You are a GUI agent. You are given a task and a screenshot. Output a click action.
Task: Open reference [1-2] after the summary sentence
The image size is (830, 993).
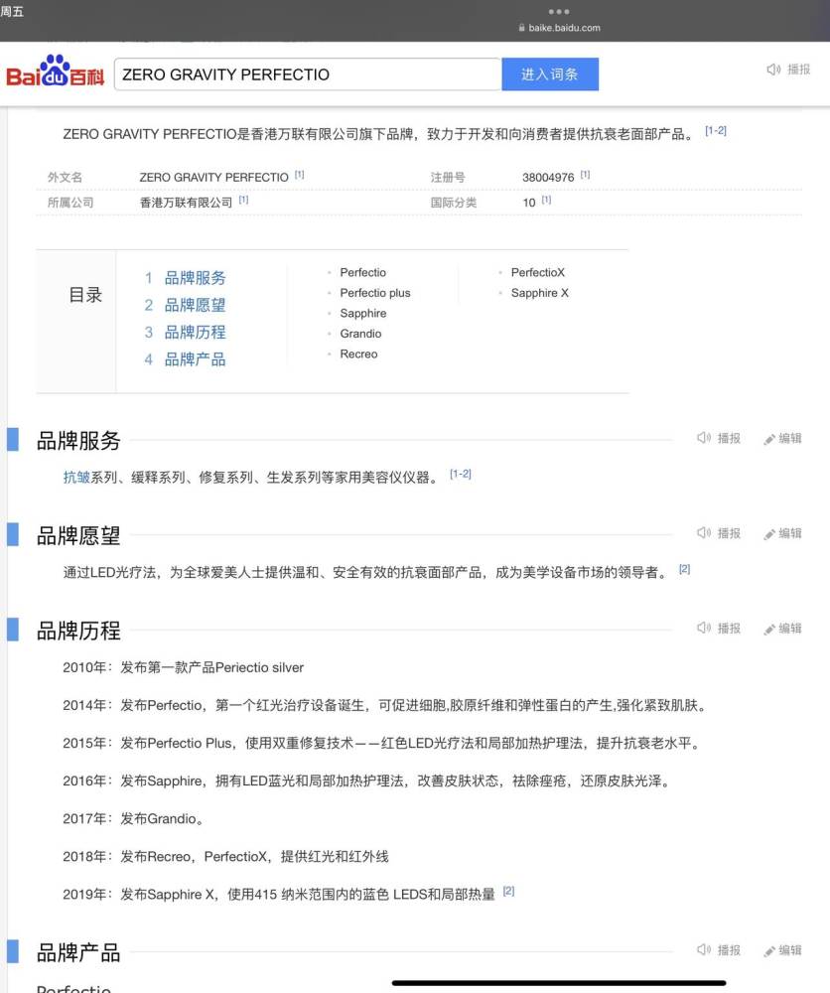pyautogui.click(x=716, y=130)
